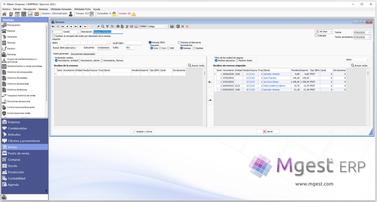The height and width of the screenshot is (202, 377).
Task: Click the save disk icon in Remesas toolbar
Action: tap(172, 26)
